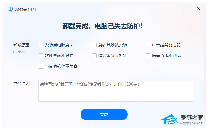Toggle the 弹窗太多太打扰 checkbox

pyautogui.click(x=94, y=56)
